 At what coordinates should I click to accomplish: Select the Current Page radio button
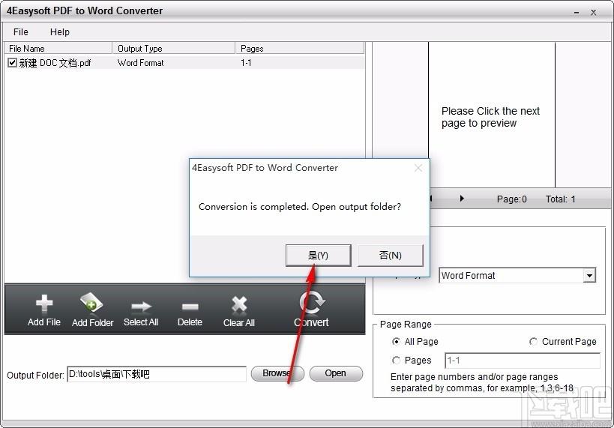533,342
